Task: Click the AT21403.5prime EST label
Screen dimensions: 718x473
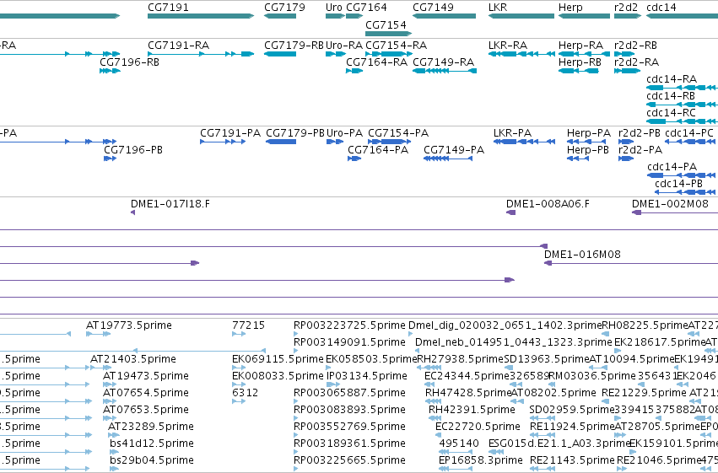Action: [133, 359]
